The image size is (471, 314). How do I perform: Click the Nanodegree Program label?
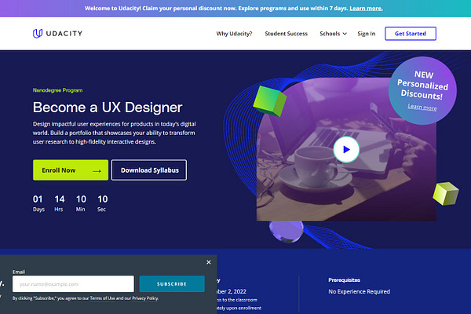click(x=57, y=90)
